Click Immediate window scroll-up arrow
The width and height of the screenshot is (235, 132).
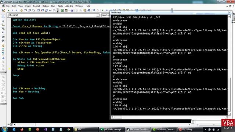(229, 17)
